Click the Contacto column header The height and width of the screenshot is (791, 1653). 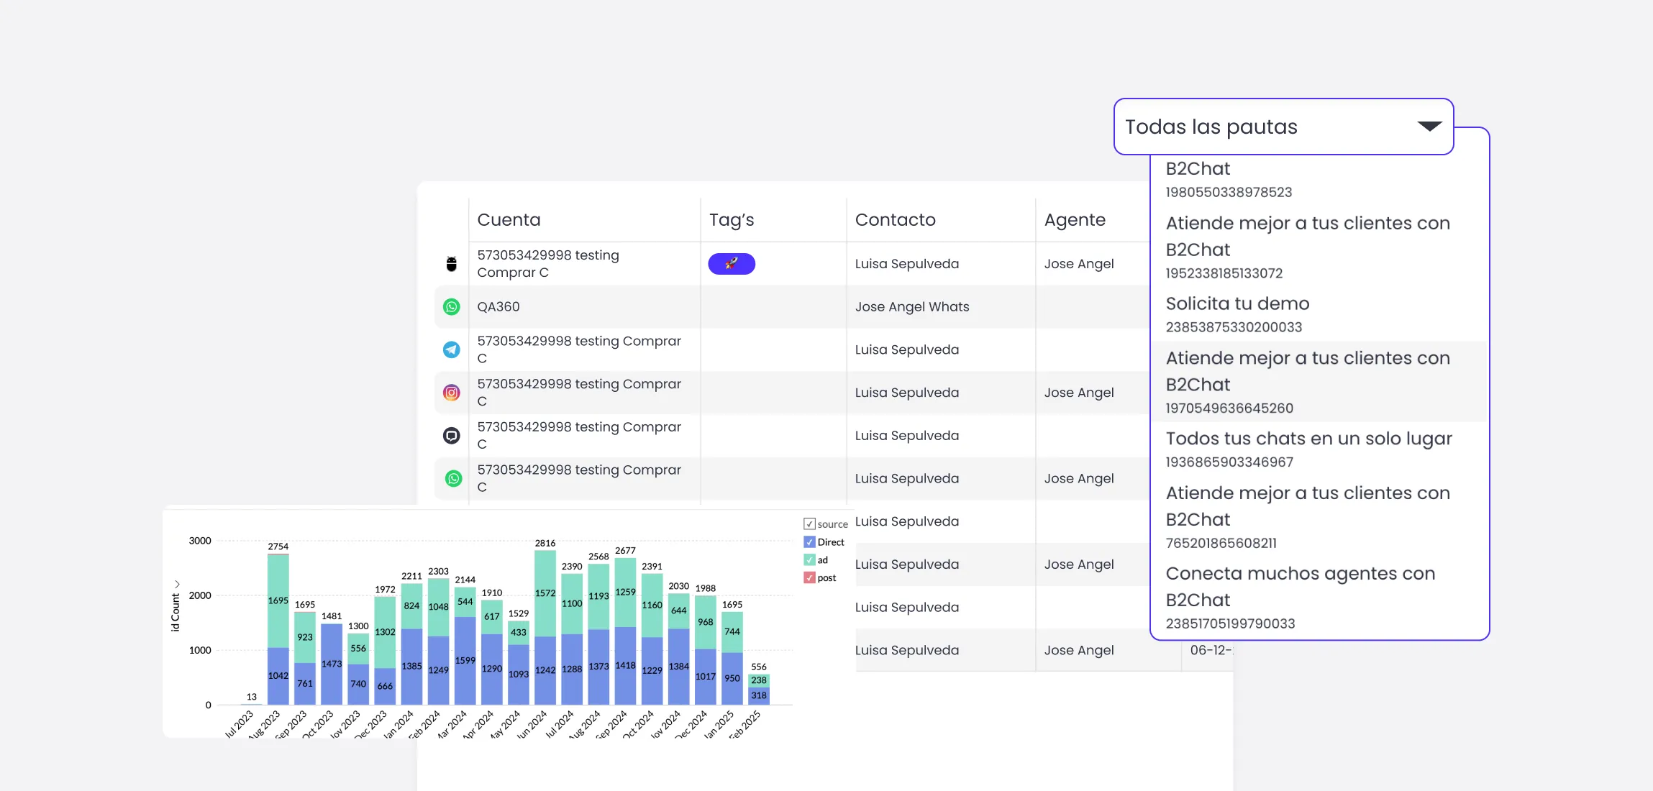[895, 220]
